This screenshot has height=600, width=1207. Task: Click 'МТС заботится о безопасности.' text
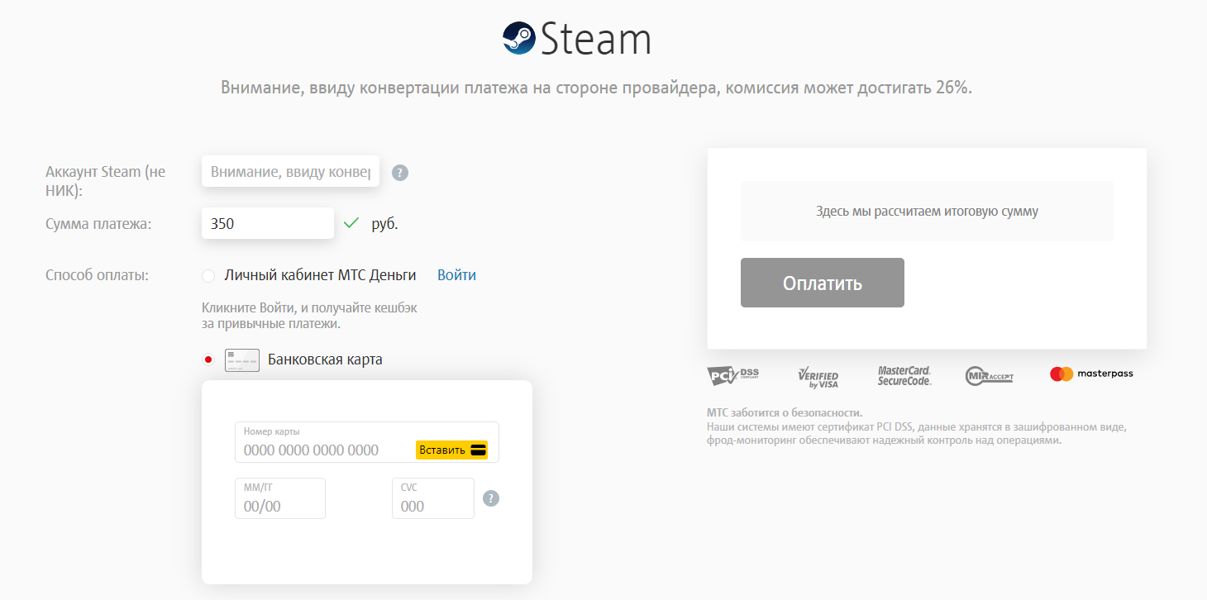785,412
